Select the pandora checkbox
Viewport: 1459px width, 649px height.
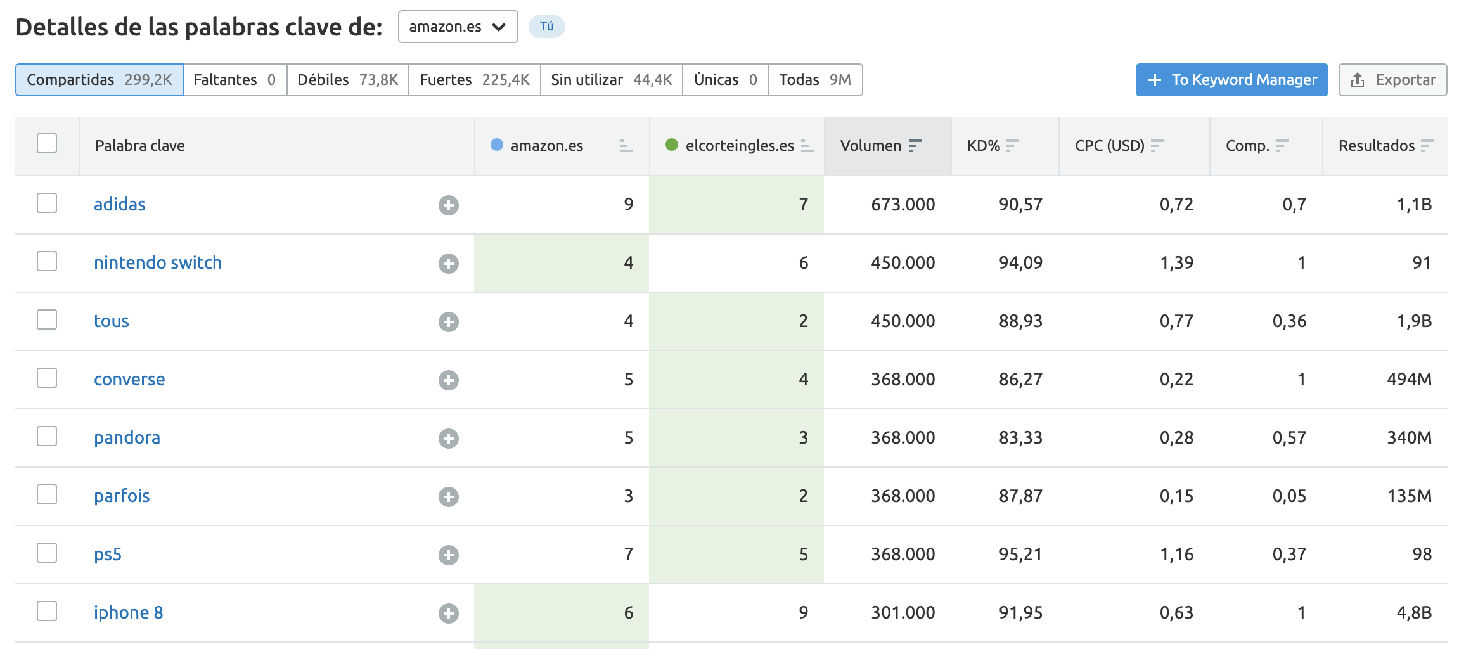(47, 436)
